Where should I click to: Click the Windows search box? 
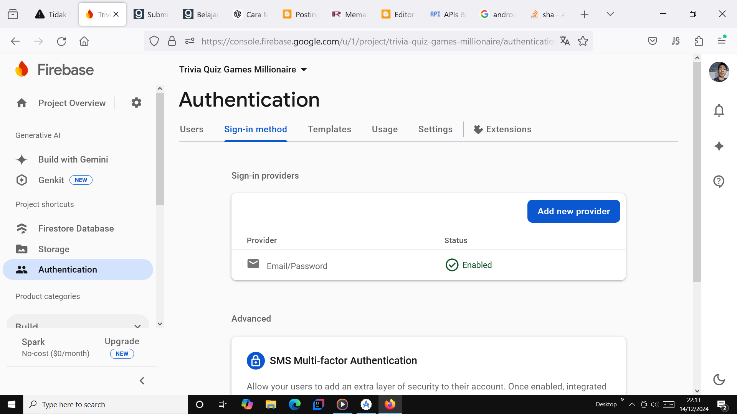(106, 404)
